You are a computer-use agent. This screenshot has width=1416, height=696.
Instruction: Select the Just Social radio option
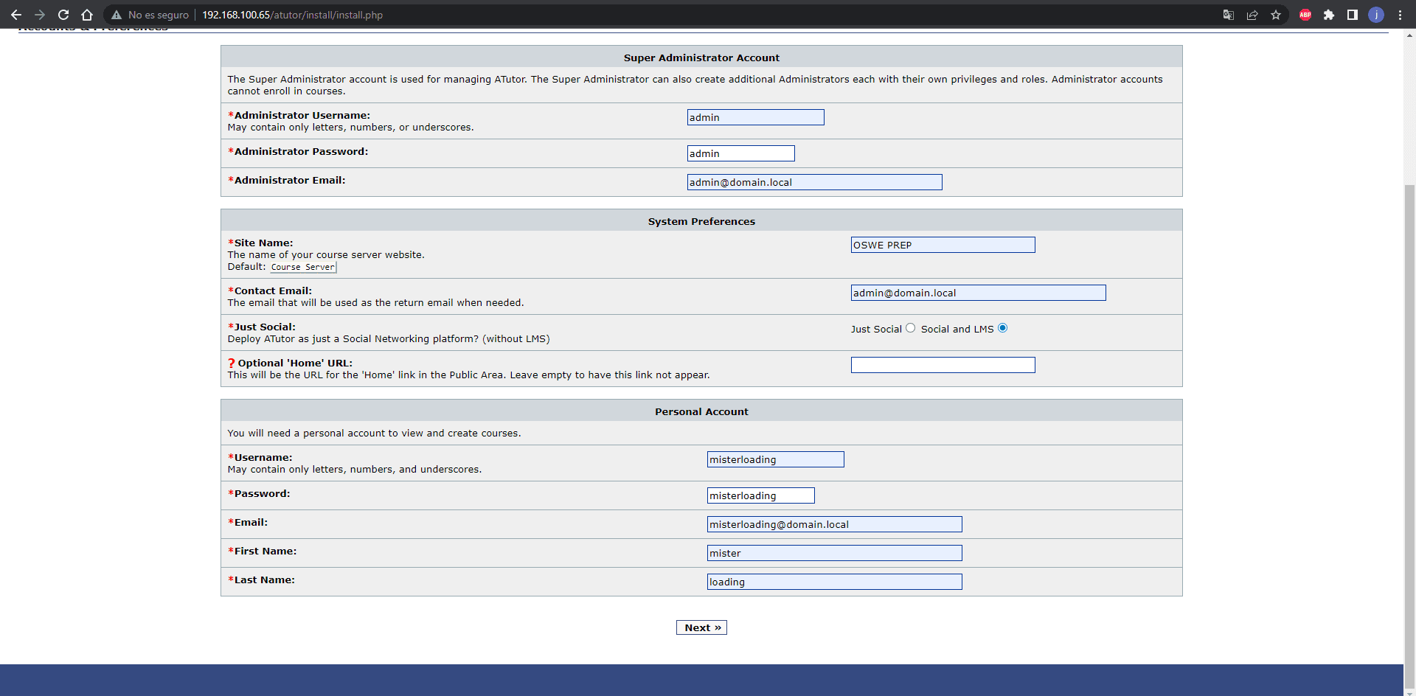tap(911, 328)
